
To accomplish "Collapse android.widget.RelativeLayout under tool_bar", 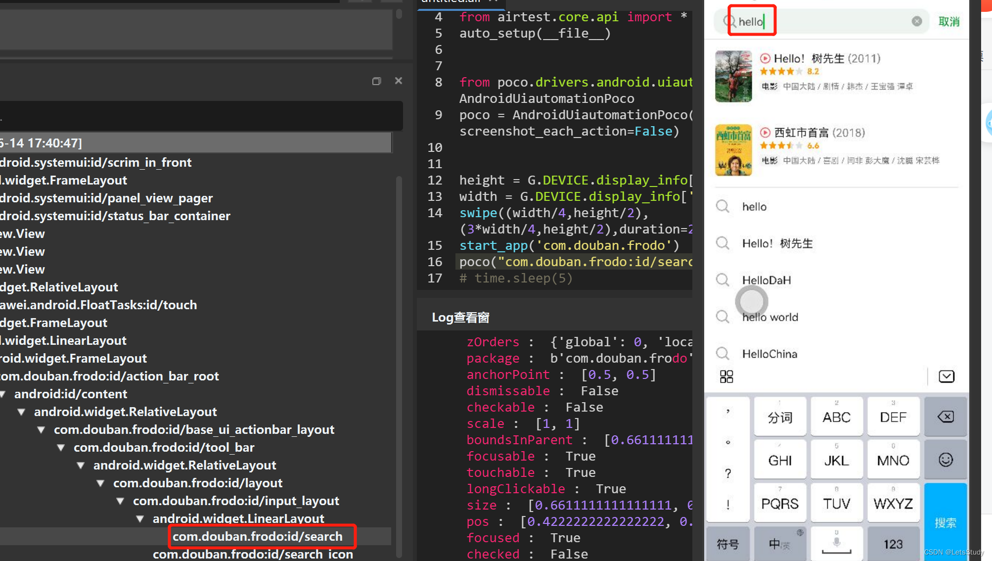I will (x=81, y=465).
